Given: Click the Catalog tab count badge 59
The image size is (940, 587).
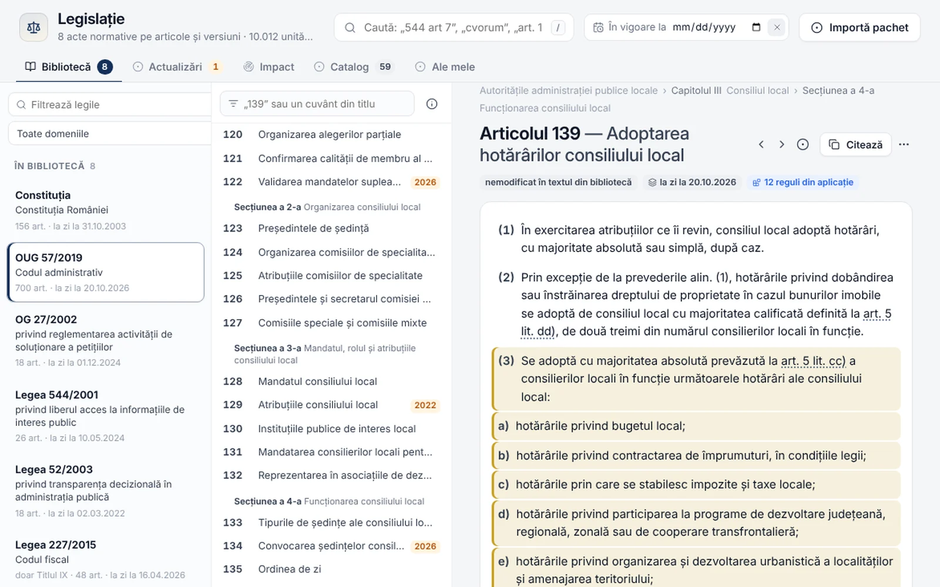Looking at the screenshot, I should coord(385,67).
